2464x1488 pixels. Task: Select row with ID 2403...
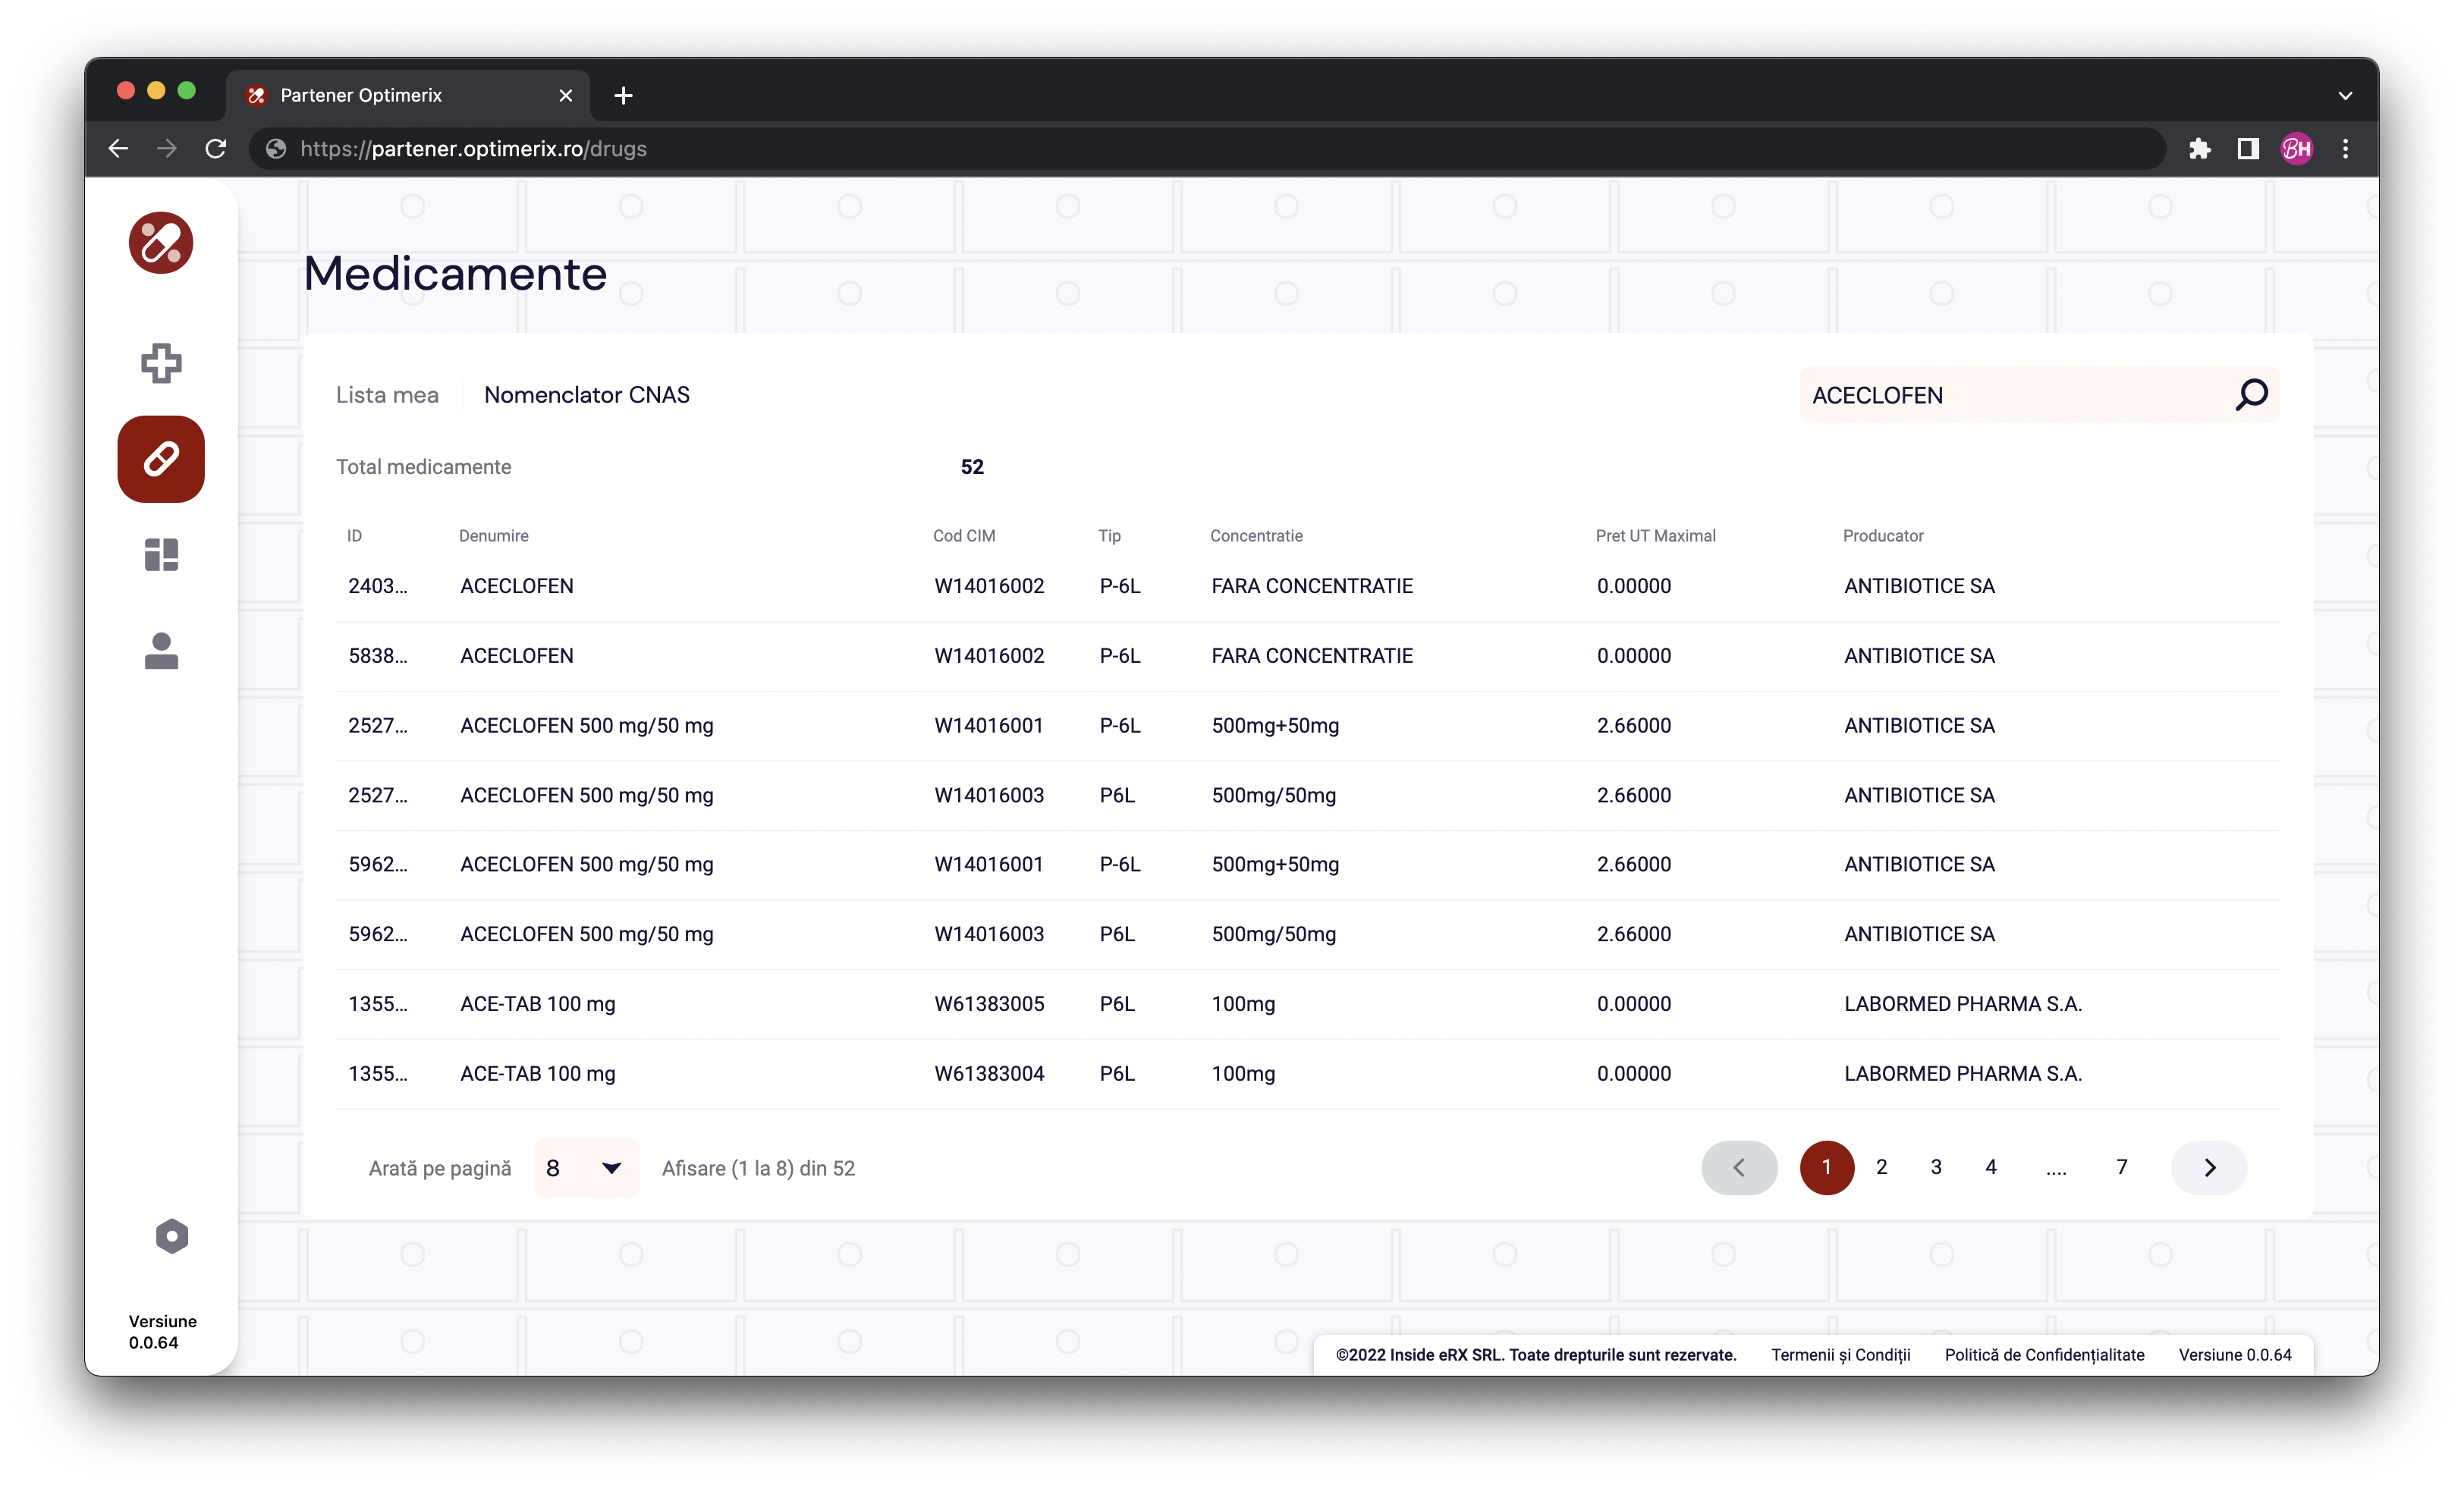(1308, 587)
